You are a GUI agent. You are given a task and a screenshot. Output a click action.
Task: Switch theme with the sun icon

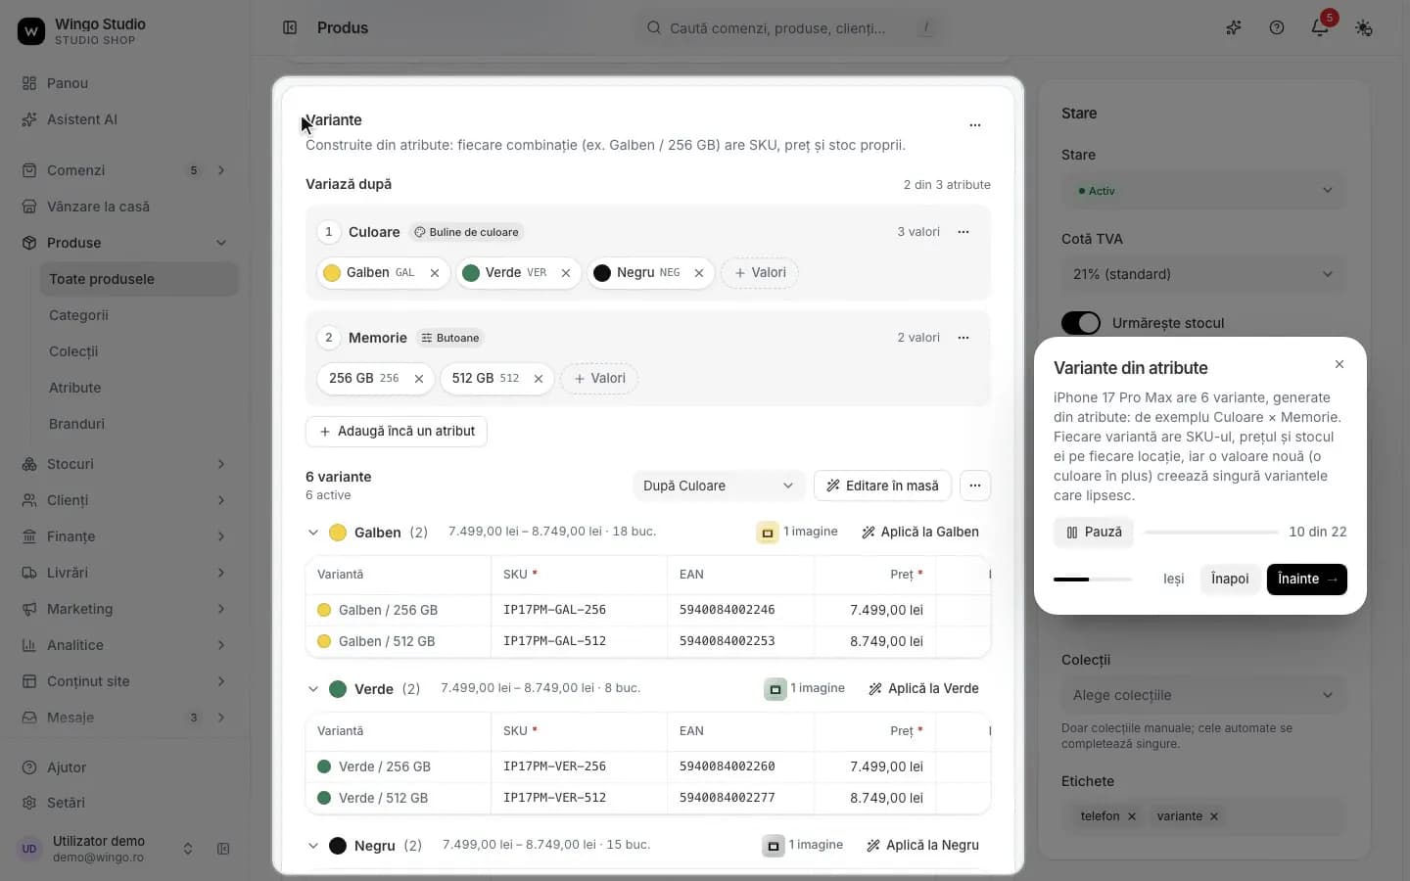tap(1363, 27)
